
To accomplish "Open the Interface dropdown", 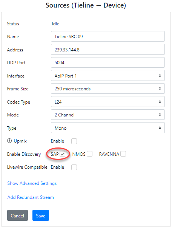I will (108, 76).
